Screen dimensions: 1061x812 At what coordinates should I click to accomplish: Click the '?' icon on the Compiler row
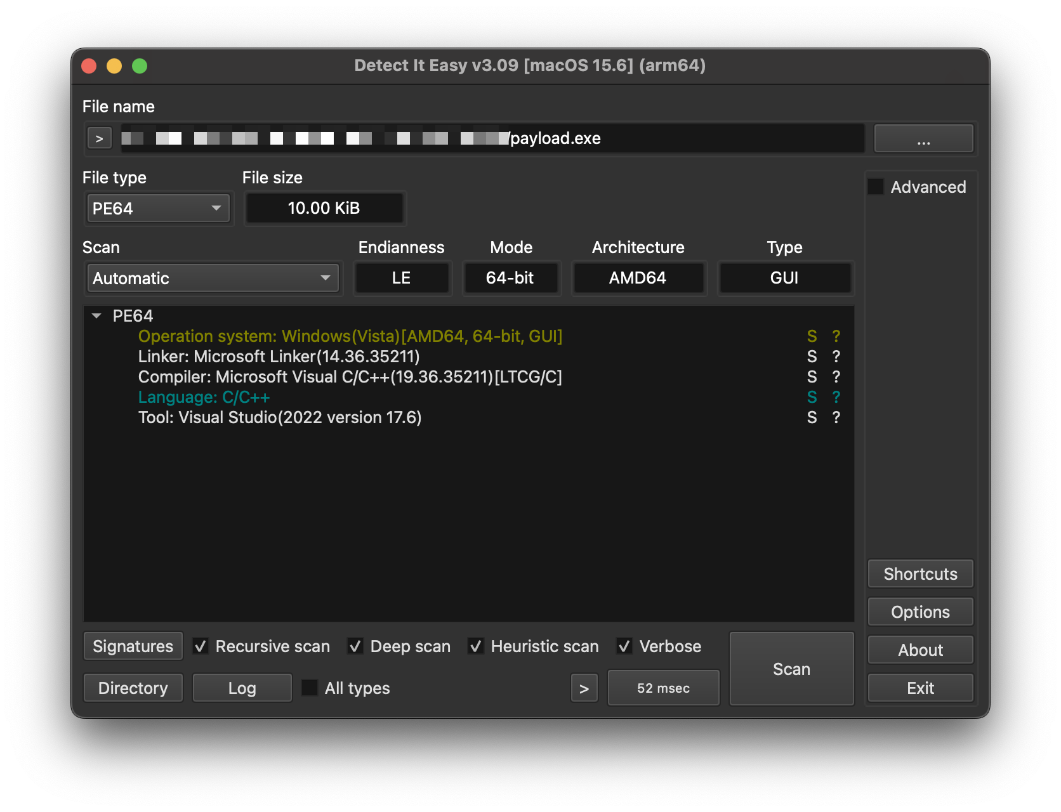tap(836, 377)
